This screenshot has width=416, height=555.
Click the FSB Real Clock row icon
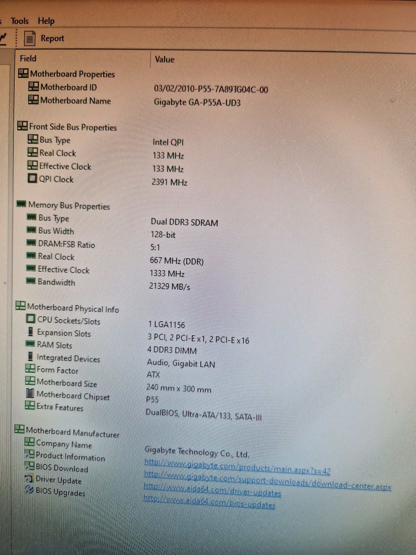[x=32, y=152]
